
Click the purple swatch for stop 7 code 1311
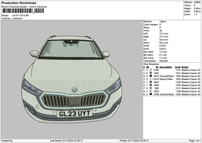(x=150, y=88)
